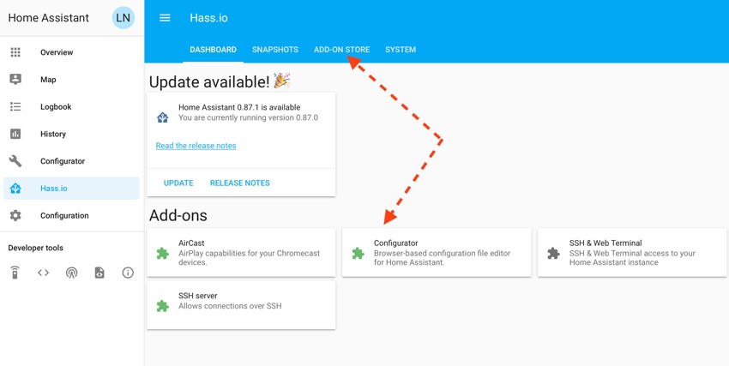Image resolution: width=729 pixels, height=366 pixels.
Task: Select Hass.io label in the sidebar
Action: pos(54,188)
